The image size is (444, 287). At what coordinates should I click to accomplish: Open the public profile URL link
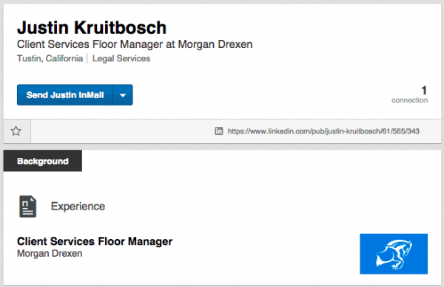(323, 131)
